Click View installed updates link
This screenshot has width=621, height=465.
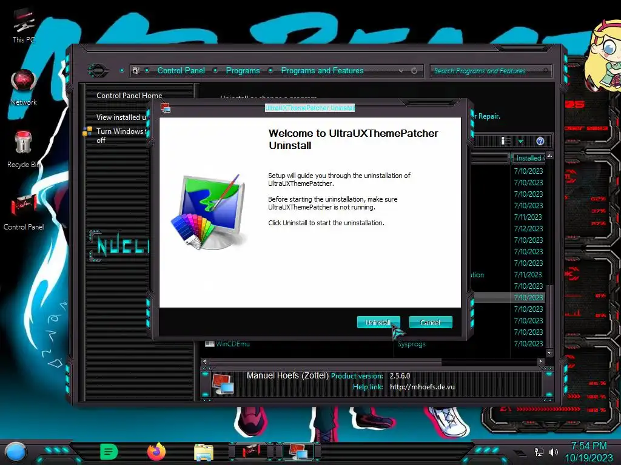point(121,117)
